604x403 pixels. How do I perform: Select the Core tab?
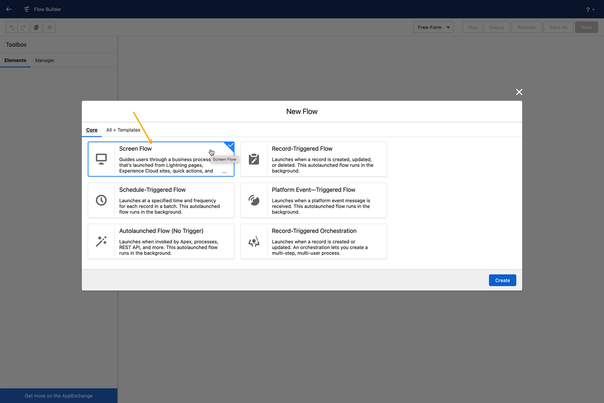click(x=92, y=130)
